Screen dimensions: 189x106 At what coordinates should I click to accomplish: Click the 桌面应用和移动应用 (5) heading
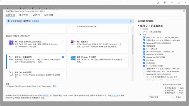(18, 36)
